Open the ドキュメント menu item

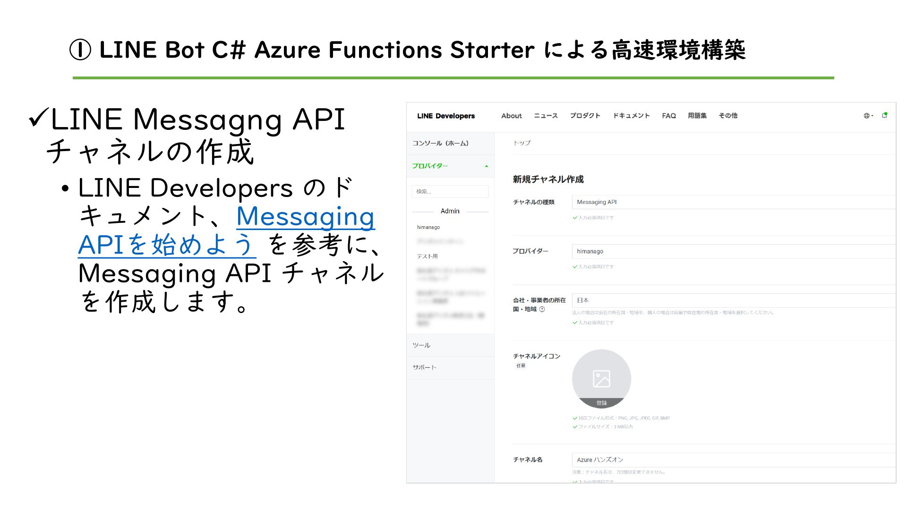(x=631, y=116)
